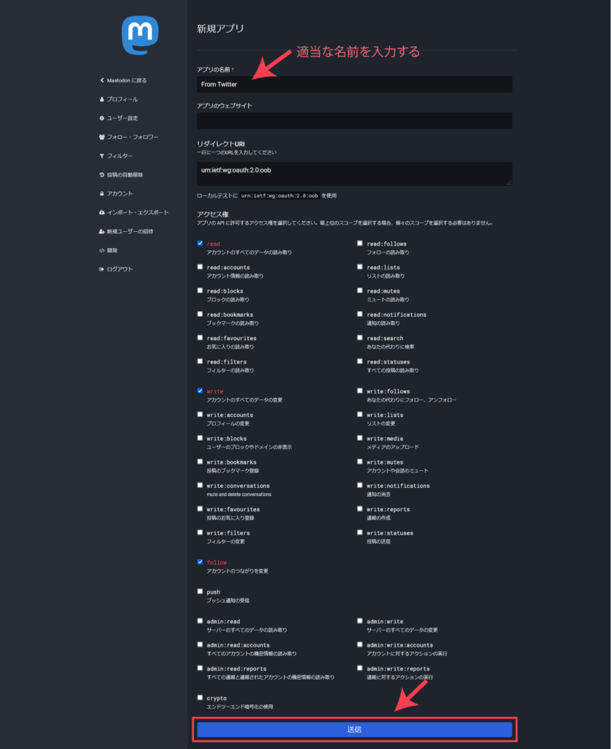Open the development menu item

(x=108, y=250)
